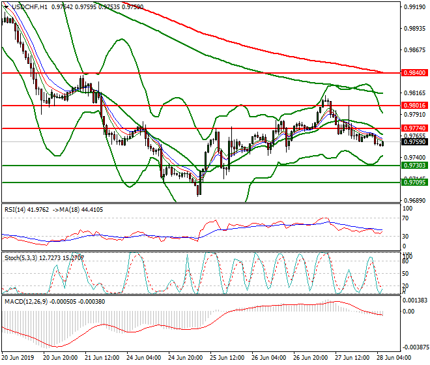The width and height of the screenshot is (430, 365).
Task: Click the 28 Jun 04:00 time axis label
Action: 394,358
